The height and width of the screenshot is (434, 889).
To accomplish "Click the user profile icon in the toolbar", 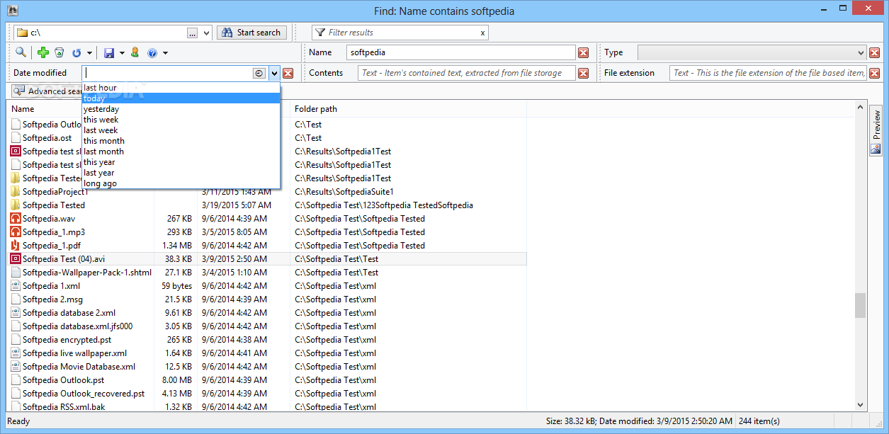I will coord(135,52).
